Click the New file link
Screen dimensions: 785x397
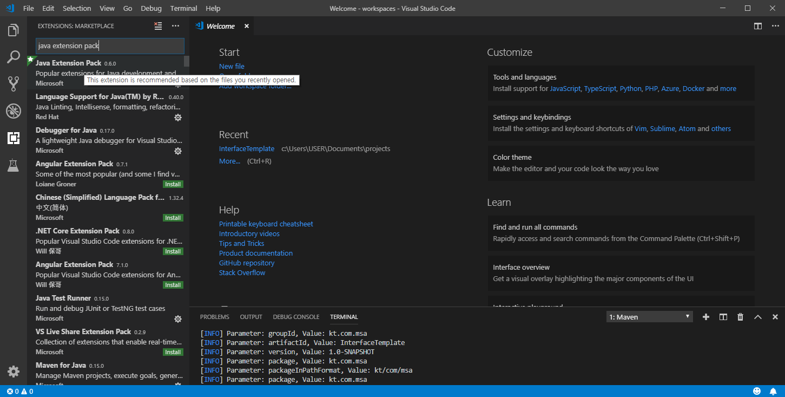(232, 66)
